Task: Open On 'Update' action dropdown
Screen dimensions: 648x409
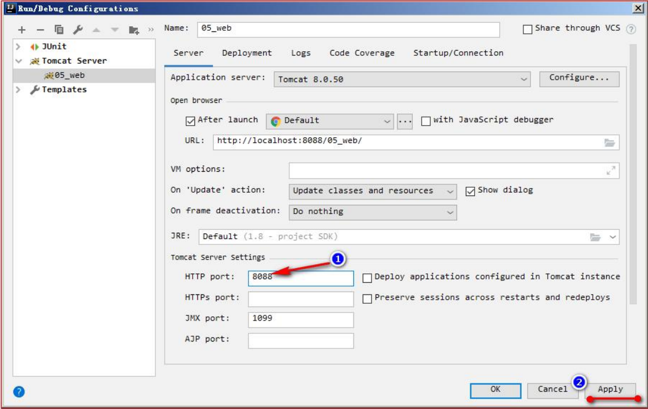Action: (373, 191)
